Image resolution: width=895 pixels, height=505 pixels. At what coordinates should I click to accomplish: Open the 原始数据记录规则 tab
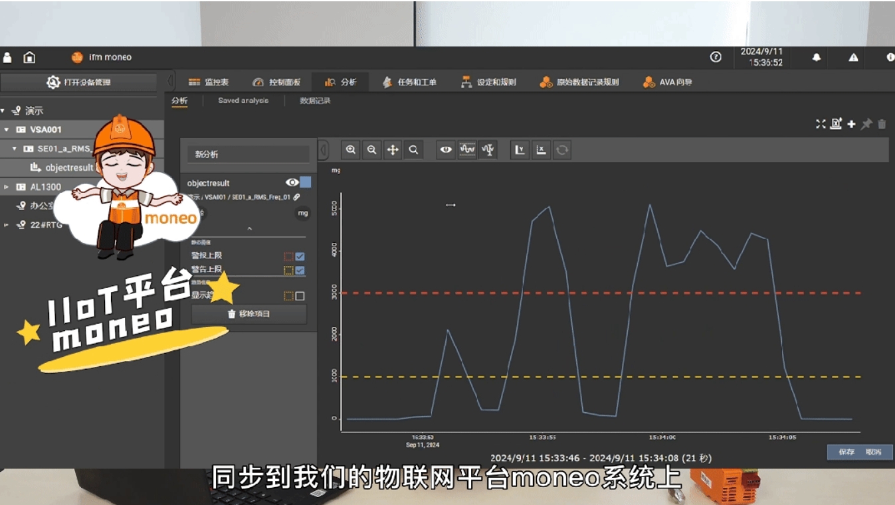579,82
